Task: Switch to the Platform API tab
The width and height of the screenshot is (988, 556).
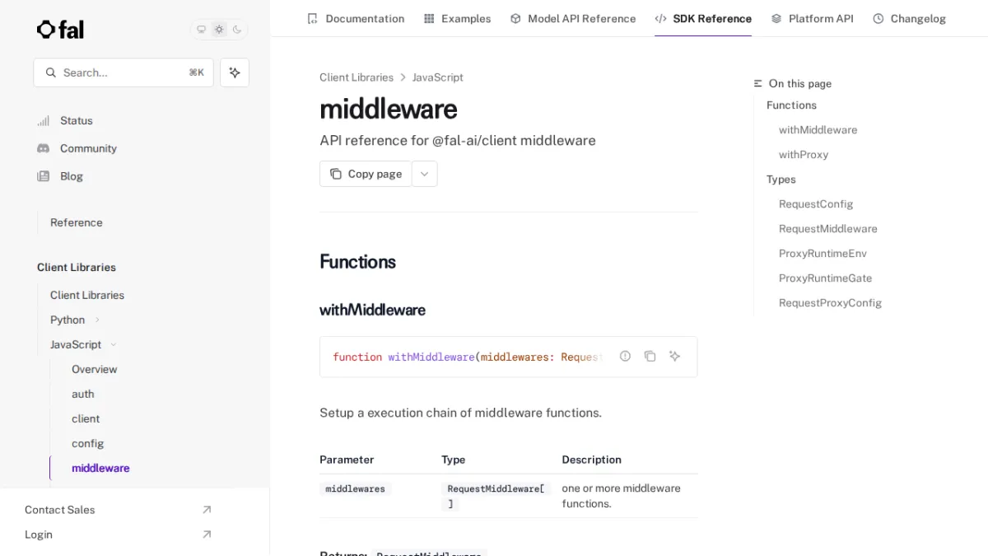Action: (x=812, y=18)
